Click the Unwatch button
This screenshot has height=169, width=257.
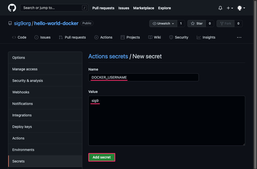163,24
